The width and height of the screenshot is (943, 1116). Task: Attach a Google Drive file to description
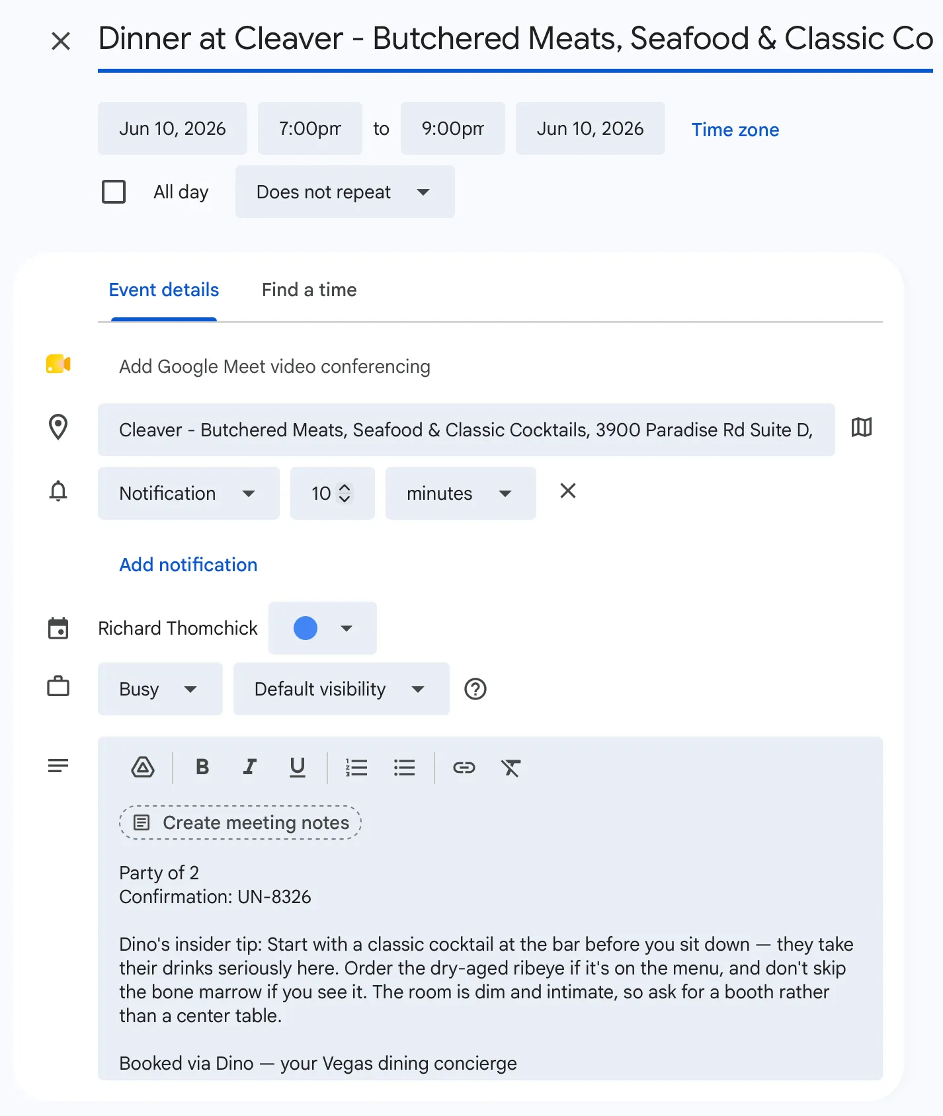coord(143,768)
